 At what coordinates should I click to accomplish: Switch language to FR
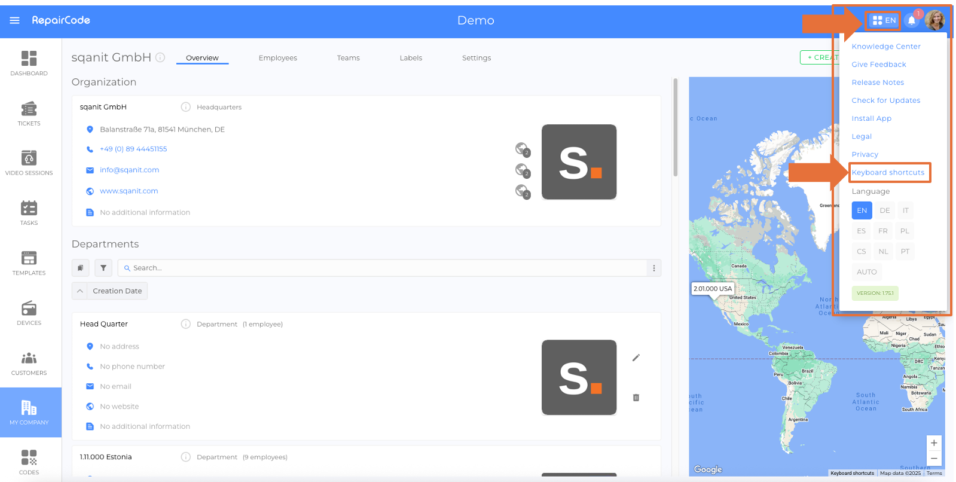882,231
